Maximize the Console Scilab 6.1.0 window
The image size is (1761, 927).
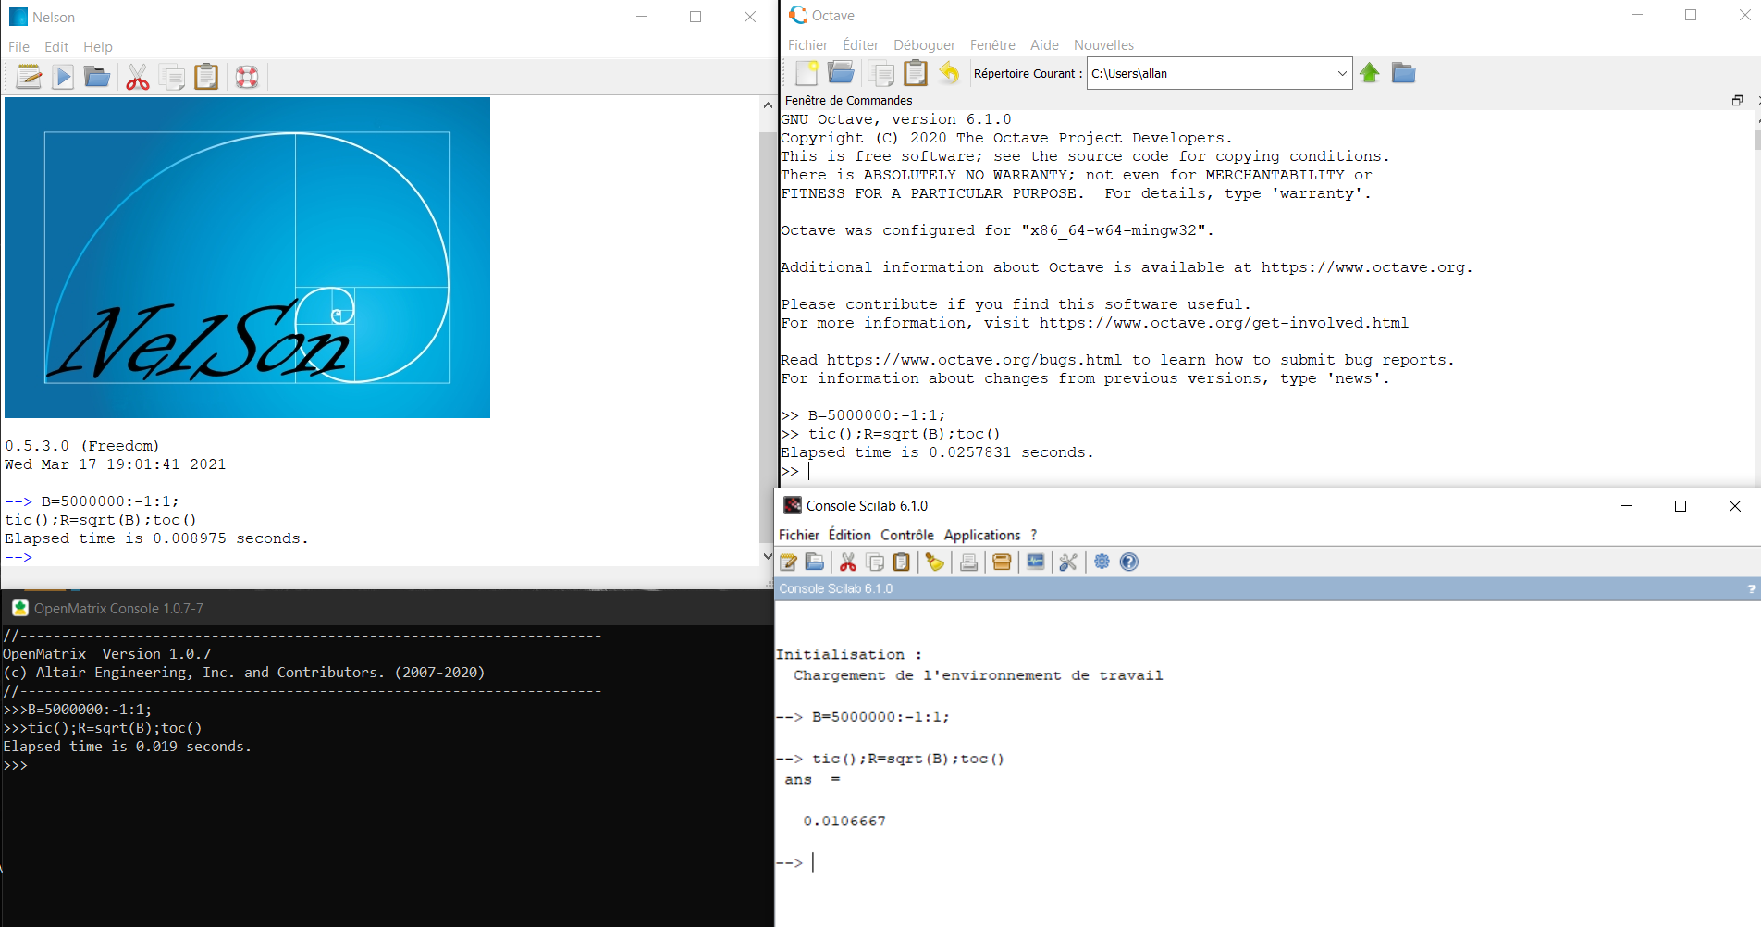click(1681, 505)
